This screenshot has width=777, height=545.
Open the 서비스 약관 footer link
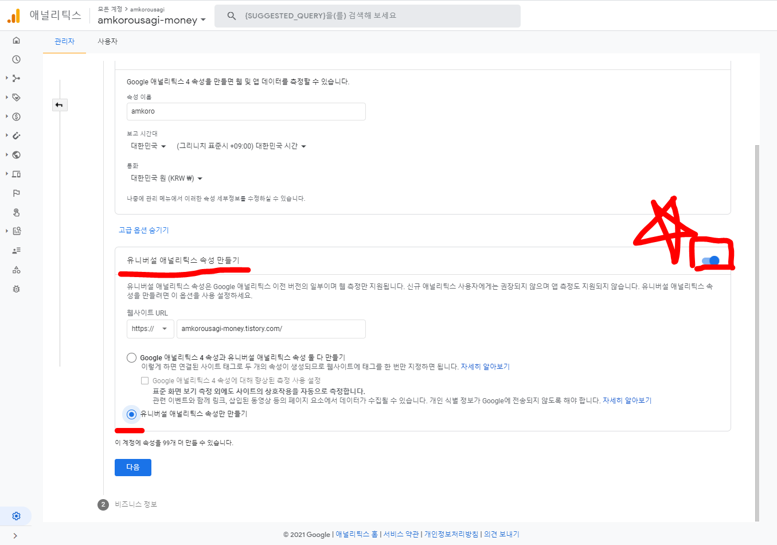pos(401,534)
